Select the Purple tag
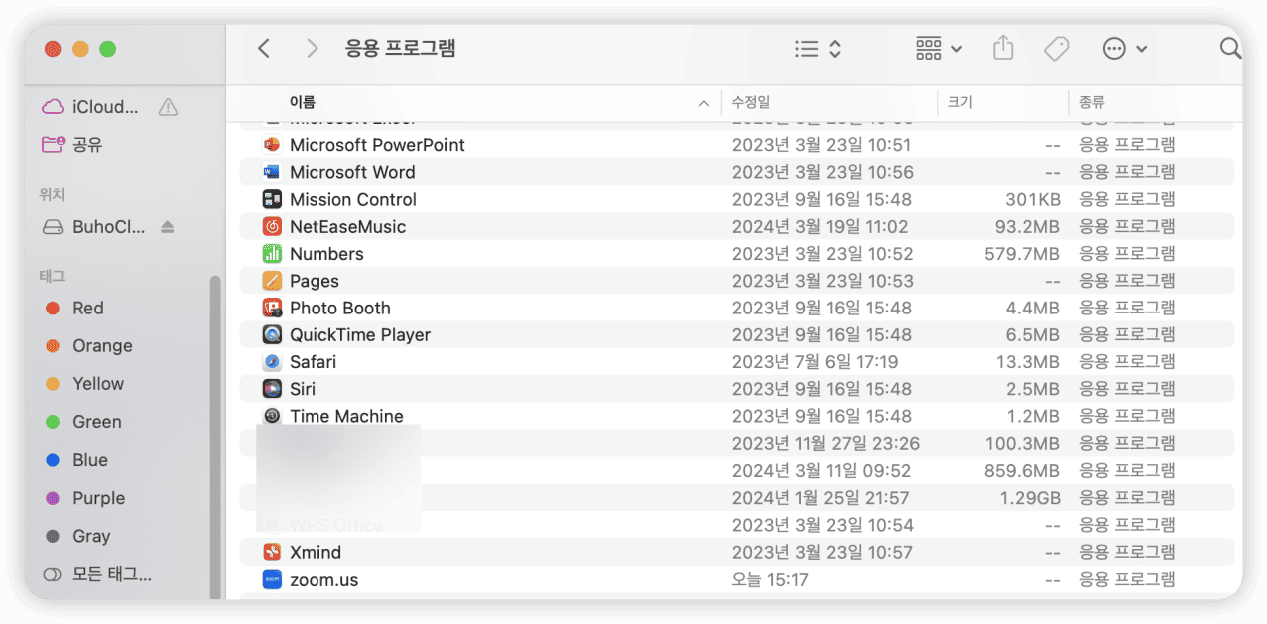Viewport: 1267px width, 624px height. 85,498
